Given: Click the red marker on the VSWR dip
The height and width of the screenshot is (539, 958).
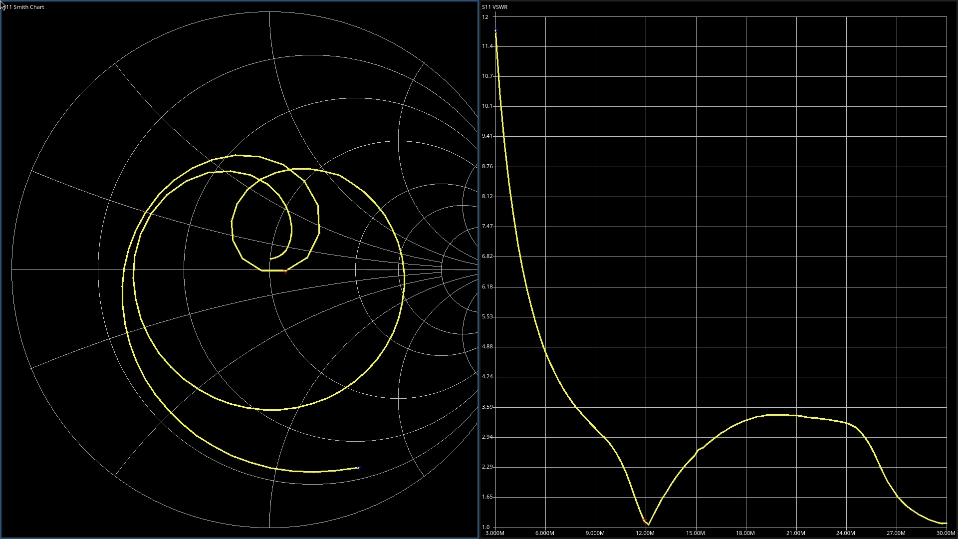Looking at the screenshot, I should click(x=644, y=521).
